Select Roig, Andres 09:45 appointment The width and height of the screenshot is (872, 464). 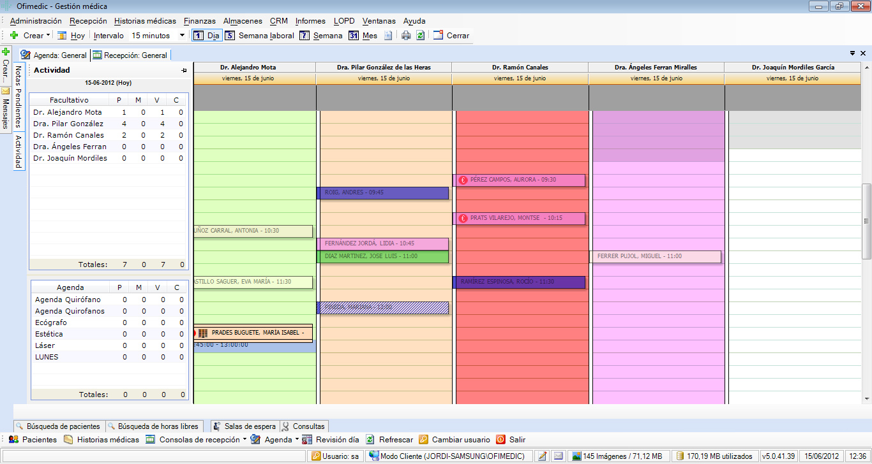click(x=383, y=192)
